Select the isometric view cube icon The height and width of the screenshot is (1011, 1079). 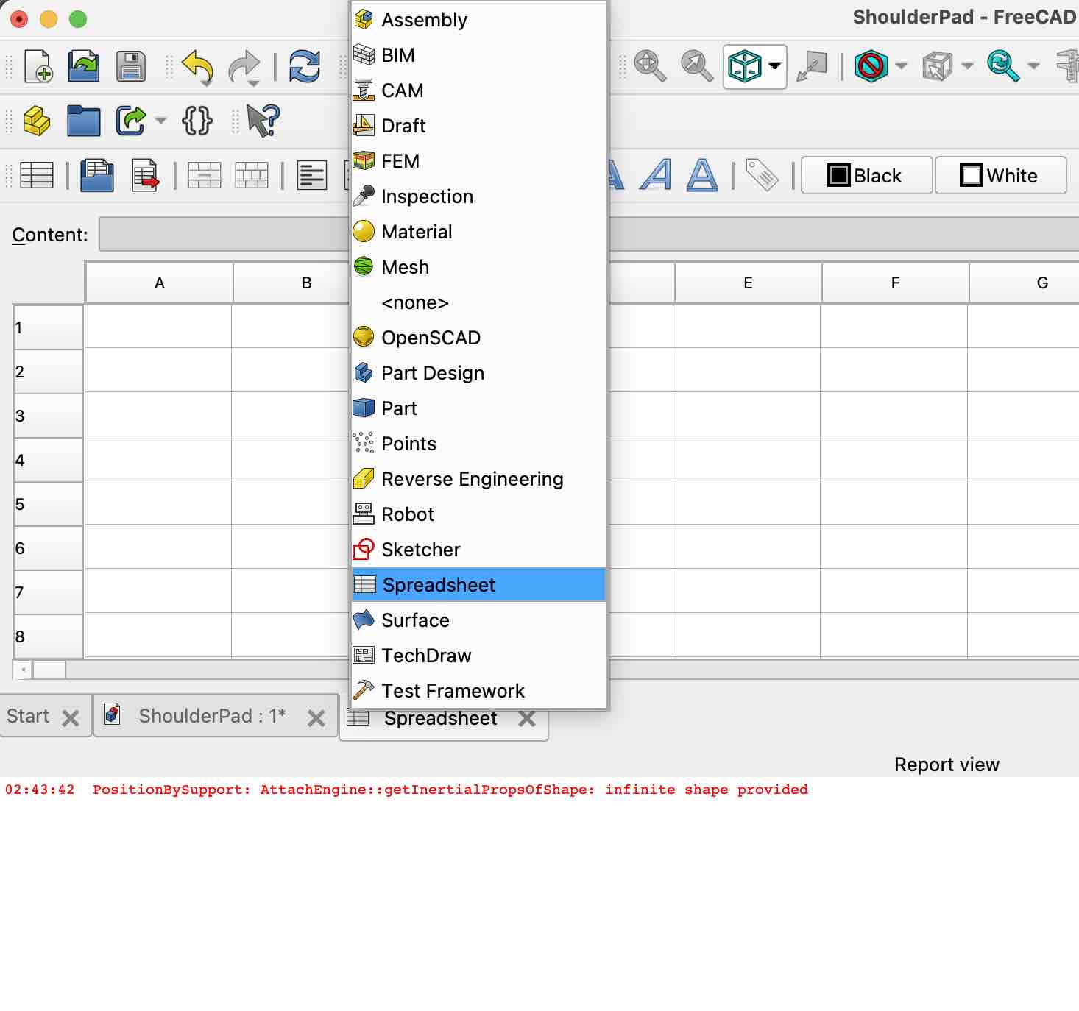[x=744, y=66]
